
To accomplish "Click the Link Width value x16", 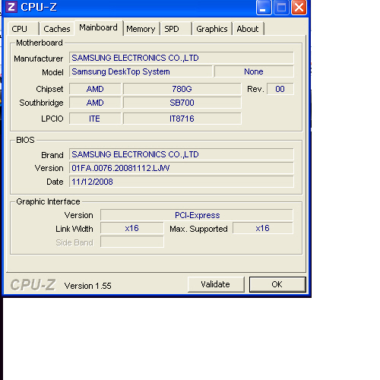I will [x=132, y=228].
